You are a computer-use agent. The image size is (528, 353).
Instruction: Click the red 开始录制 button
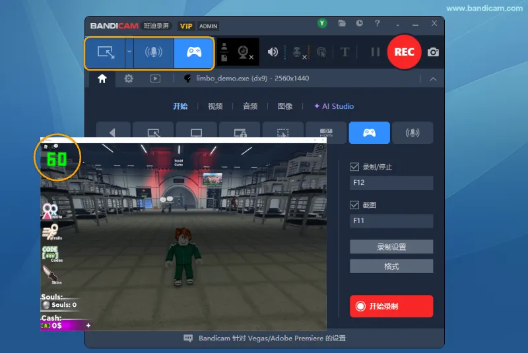coord(391,306)
